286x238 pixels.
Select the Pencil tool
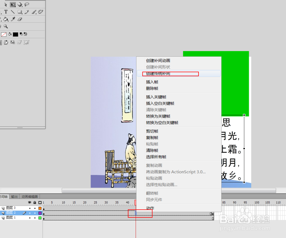[27, 12]
